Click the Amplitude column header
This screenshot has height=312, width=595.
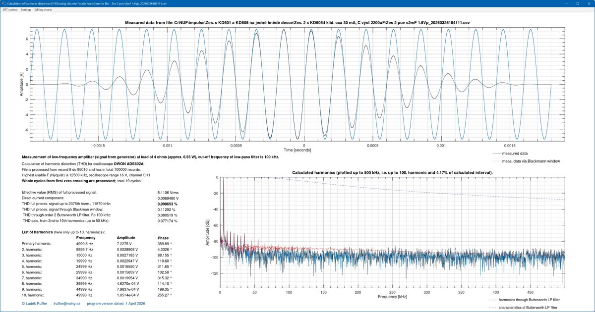[x=125, y=238]
